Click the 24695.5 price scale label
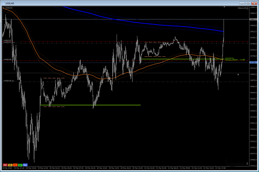The height and width of the screenshot is (172, 259). 253,74
